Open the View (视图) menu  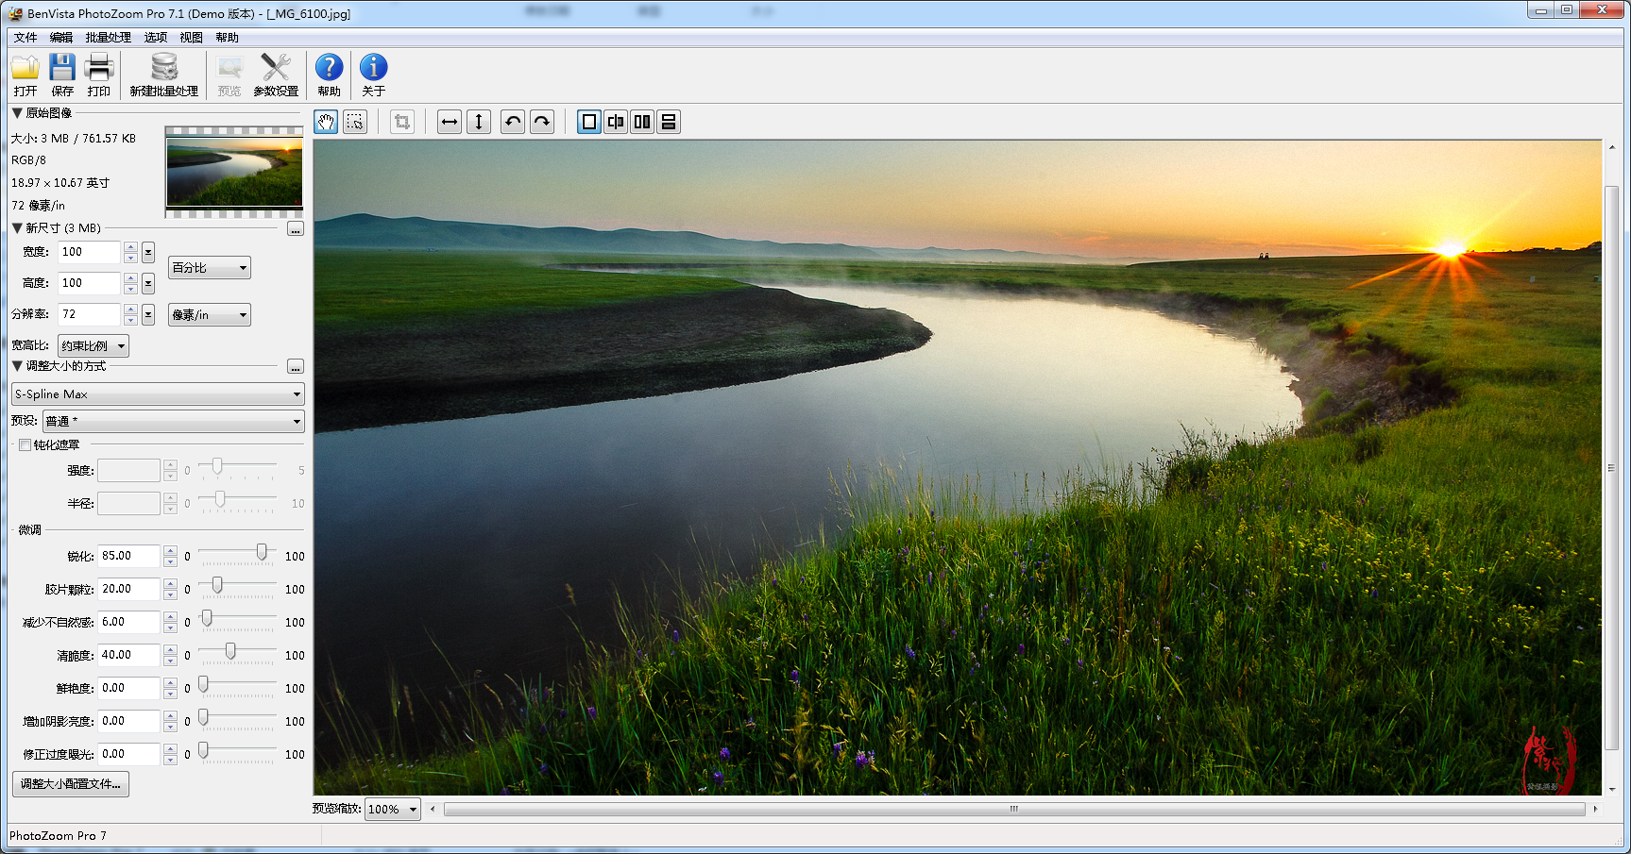[x=191, y=38]
